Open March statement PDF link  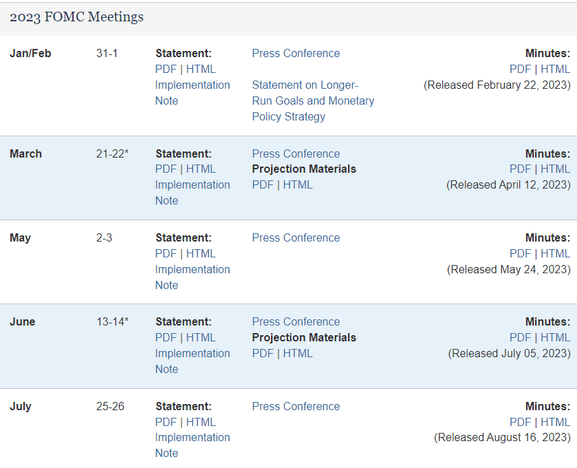pos(166,169)
